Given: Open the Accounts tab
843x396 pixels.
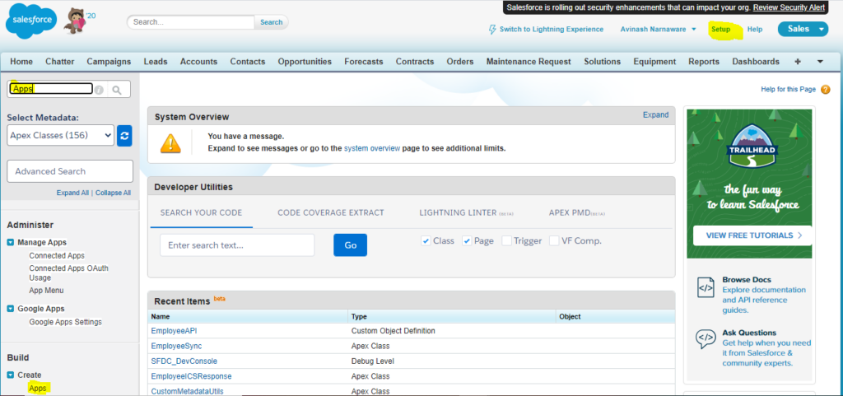Looking at the screenshot, I should pos(199,62).
